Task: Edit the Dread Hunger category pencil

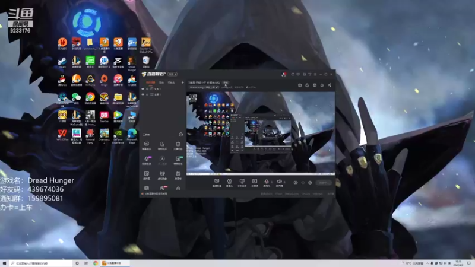Action: (217, 87)
